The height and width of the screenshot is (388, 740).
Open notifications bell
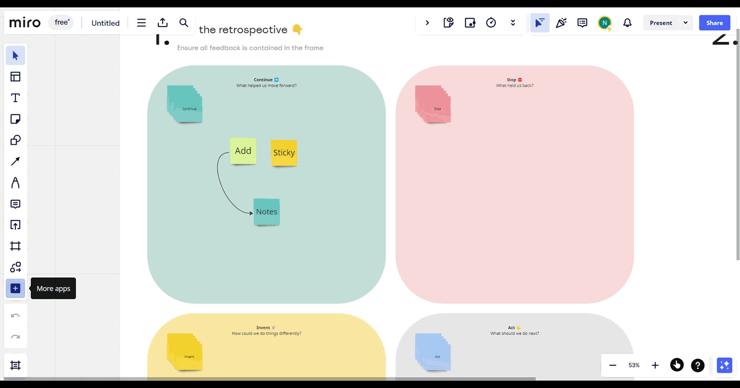click(x=627, y=23)
